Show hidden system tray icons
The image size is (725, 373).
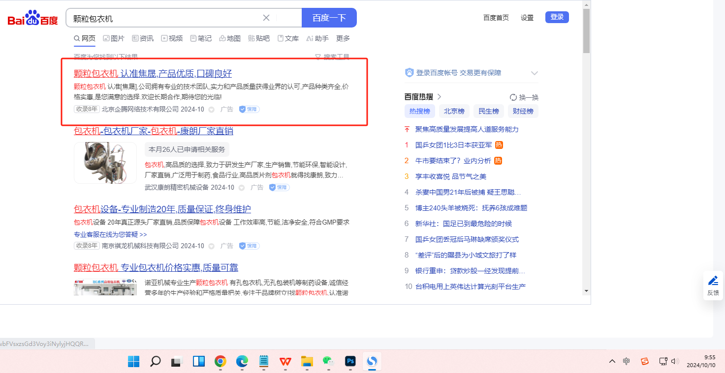(612, 362)
